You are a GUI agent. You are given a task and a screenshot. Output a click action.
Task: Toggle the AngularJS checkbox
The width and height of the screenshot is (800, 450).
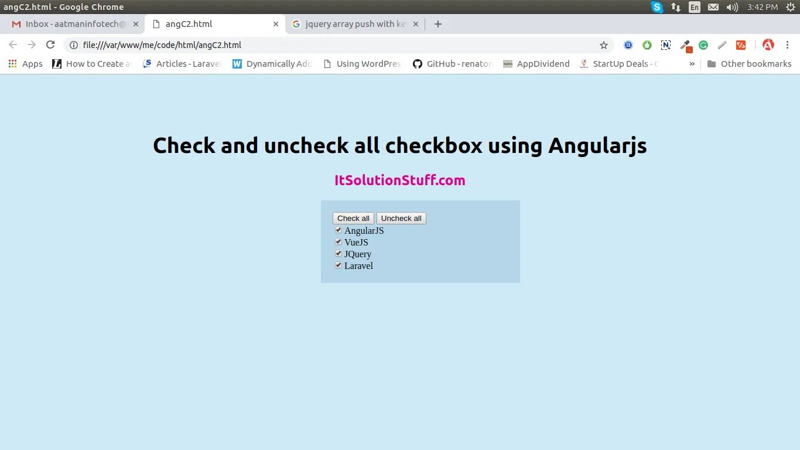coord(339,230)
